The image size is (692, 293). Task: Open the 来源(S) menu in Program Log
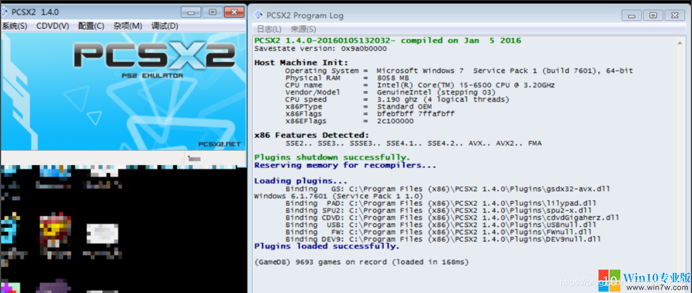pyautogui.click(x=303, y=29)
